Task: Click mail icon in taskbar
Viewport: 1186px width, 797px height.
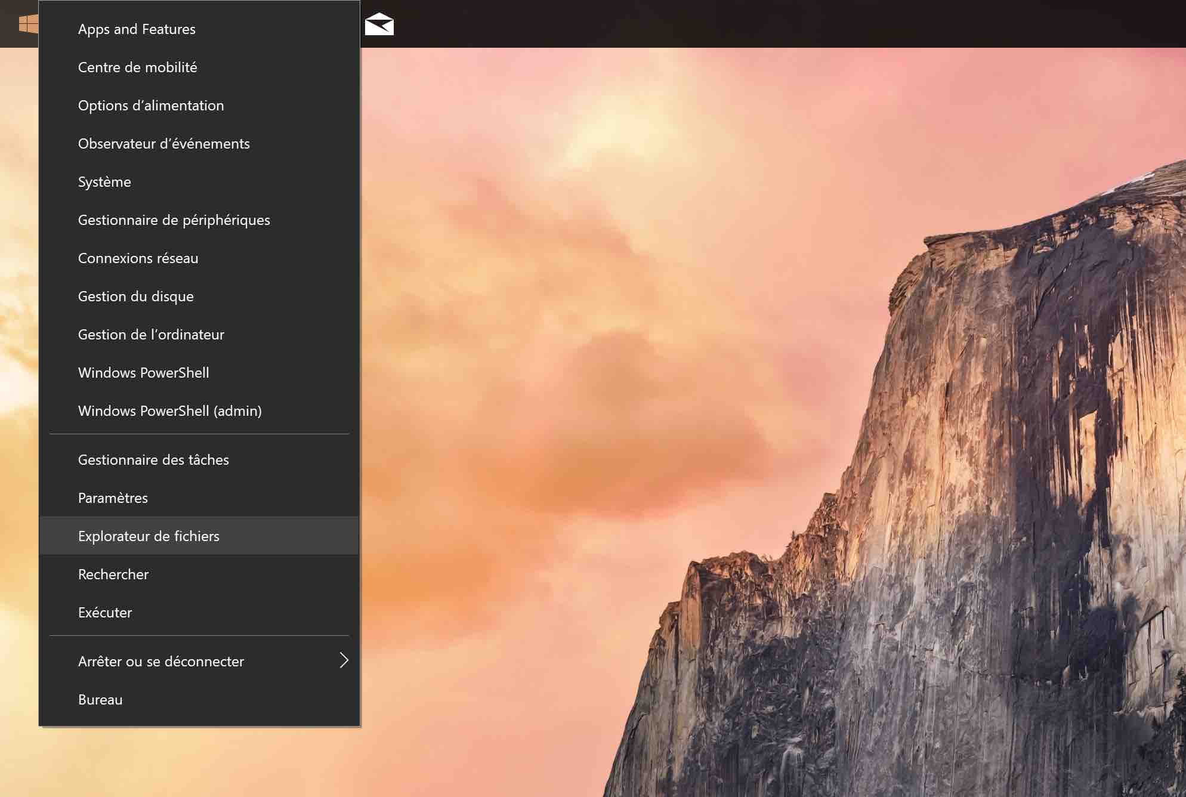Action: [379, 23]
